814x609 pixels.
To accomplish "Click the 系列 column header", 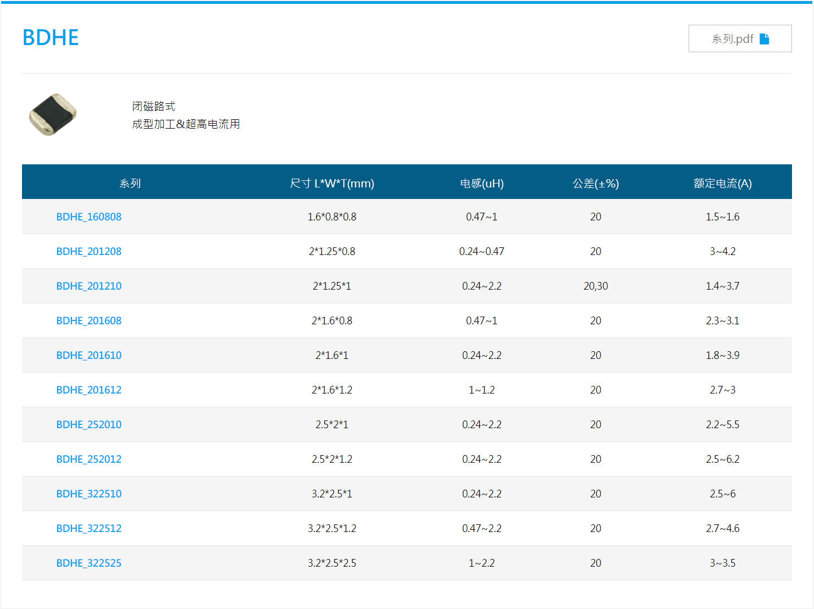I will (130, 183).
